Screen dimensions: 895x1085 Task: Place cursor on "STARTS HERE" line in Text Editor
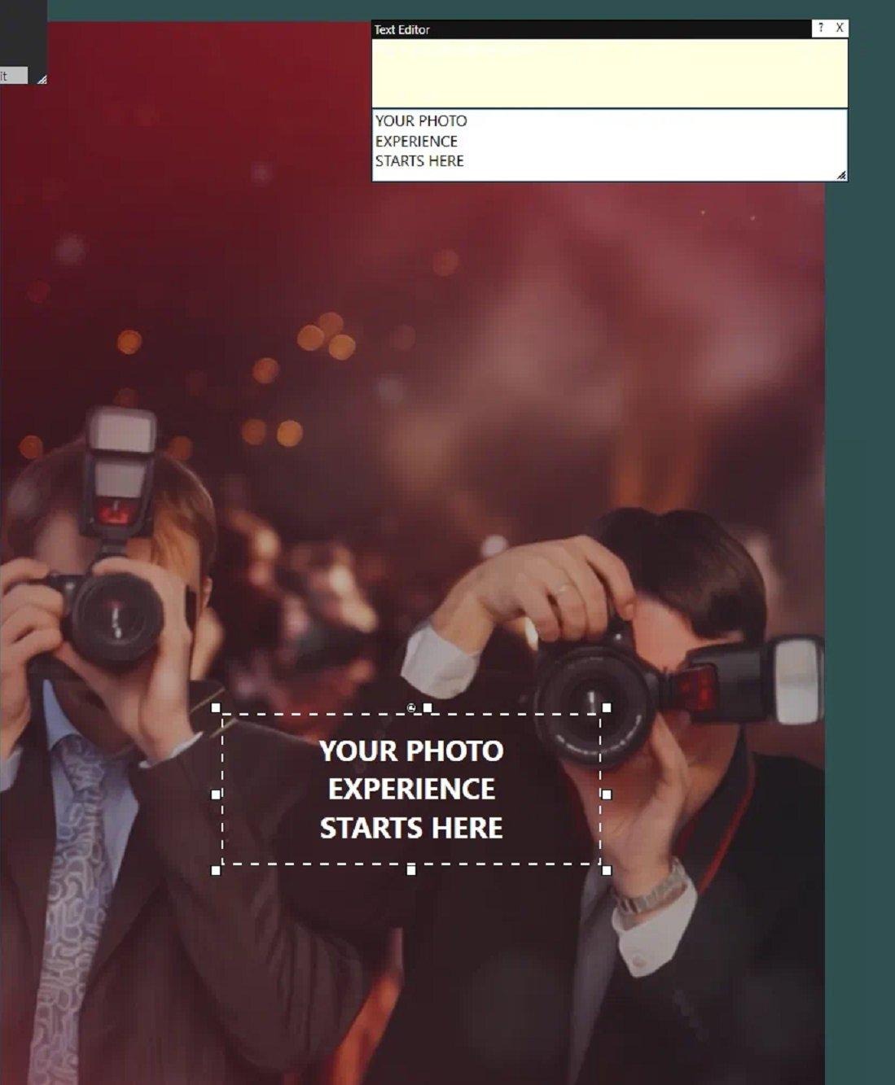point(419,161)
